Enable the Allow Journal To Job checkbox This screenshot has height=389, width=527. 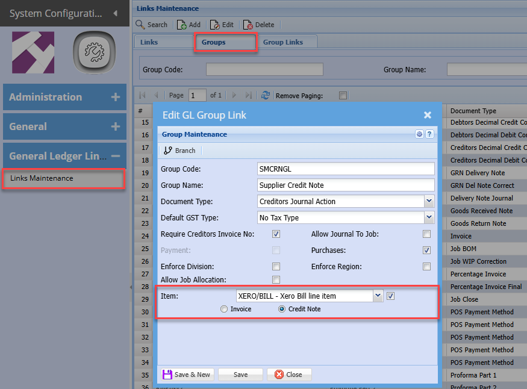426,234
